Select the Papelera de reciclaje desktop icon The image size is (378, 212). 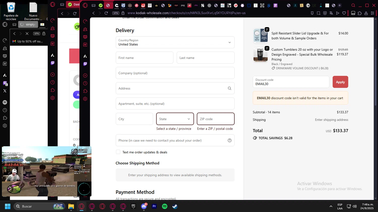(x=11, y=11)
